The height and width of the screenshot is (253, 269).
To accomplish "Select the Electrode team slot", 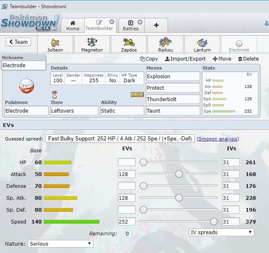I will pyautogui.click(x=239, y=44).
